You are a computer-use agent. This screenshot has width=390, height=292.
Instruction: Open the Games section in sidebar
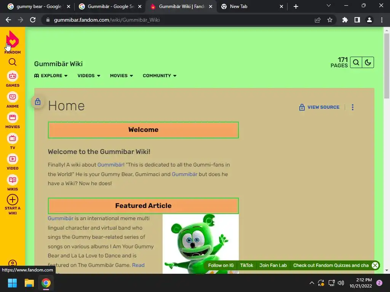click(13, 79)
